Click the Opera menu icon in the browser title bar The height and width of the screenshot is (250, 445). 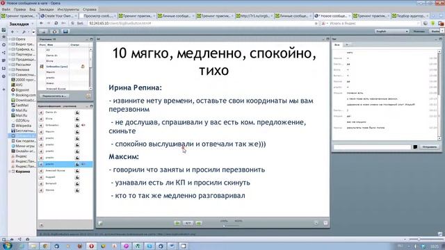(3, 3)
